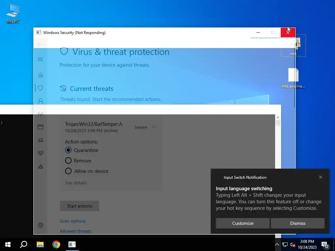Click the muted volume tray icon
The height and width of the screenshot is (251, 335).
pos(292,244)
